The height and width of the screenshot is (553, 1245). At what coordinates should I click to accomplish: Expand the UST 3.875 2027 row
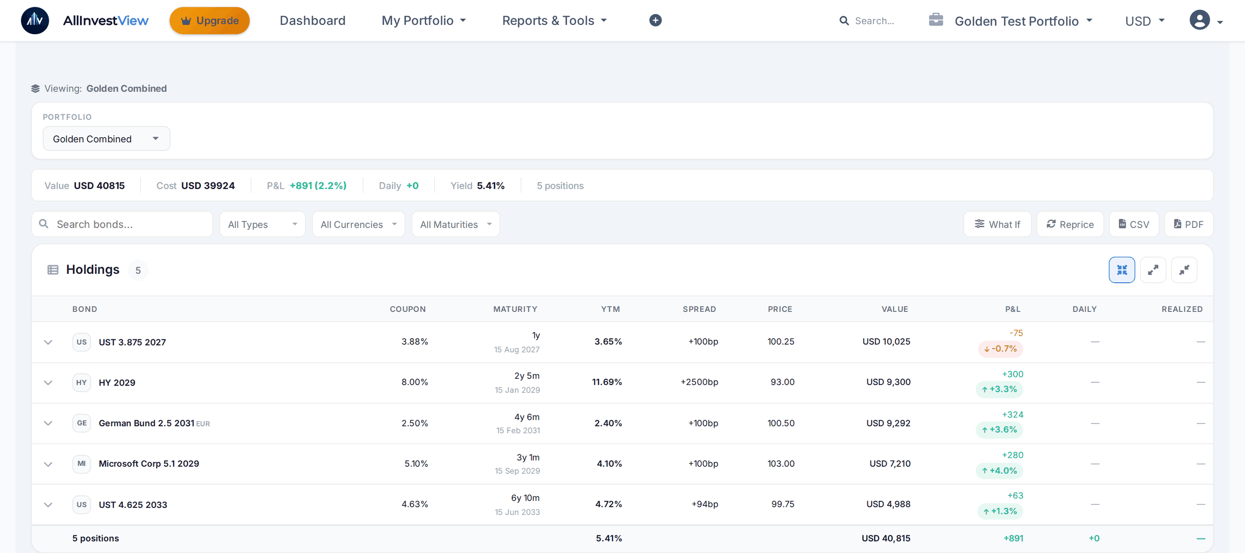(48, 342)
